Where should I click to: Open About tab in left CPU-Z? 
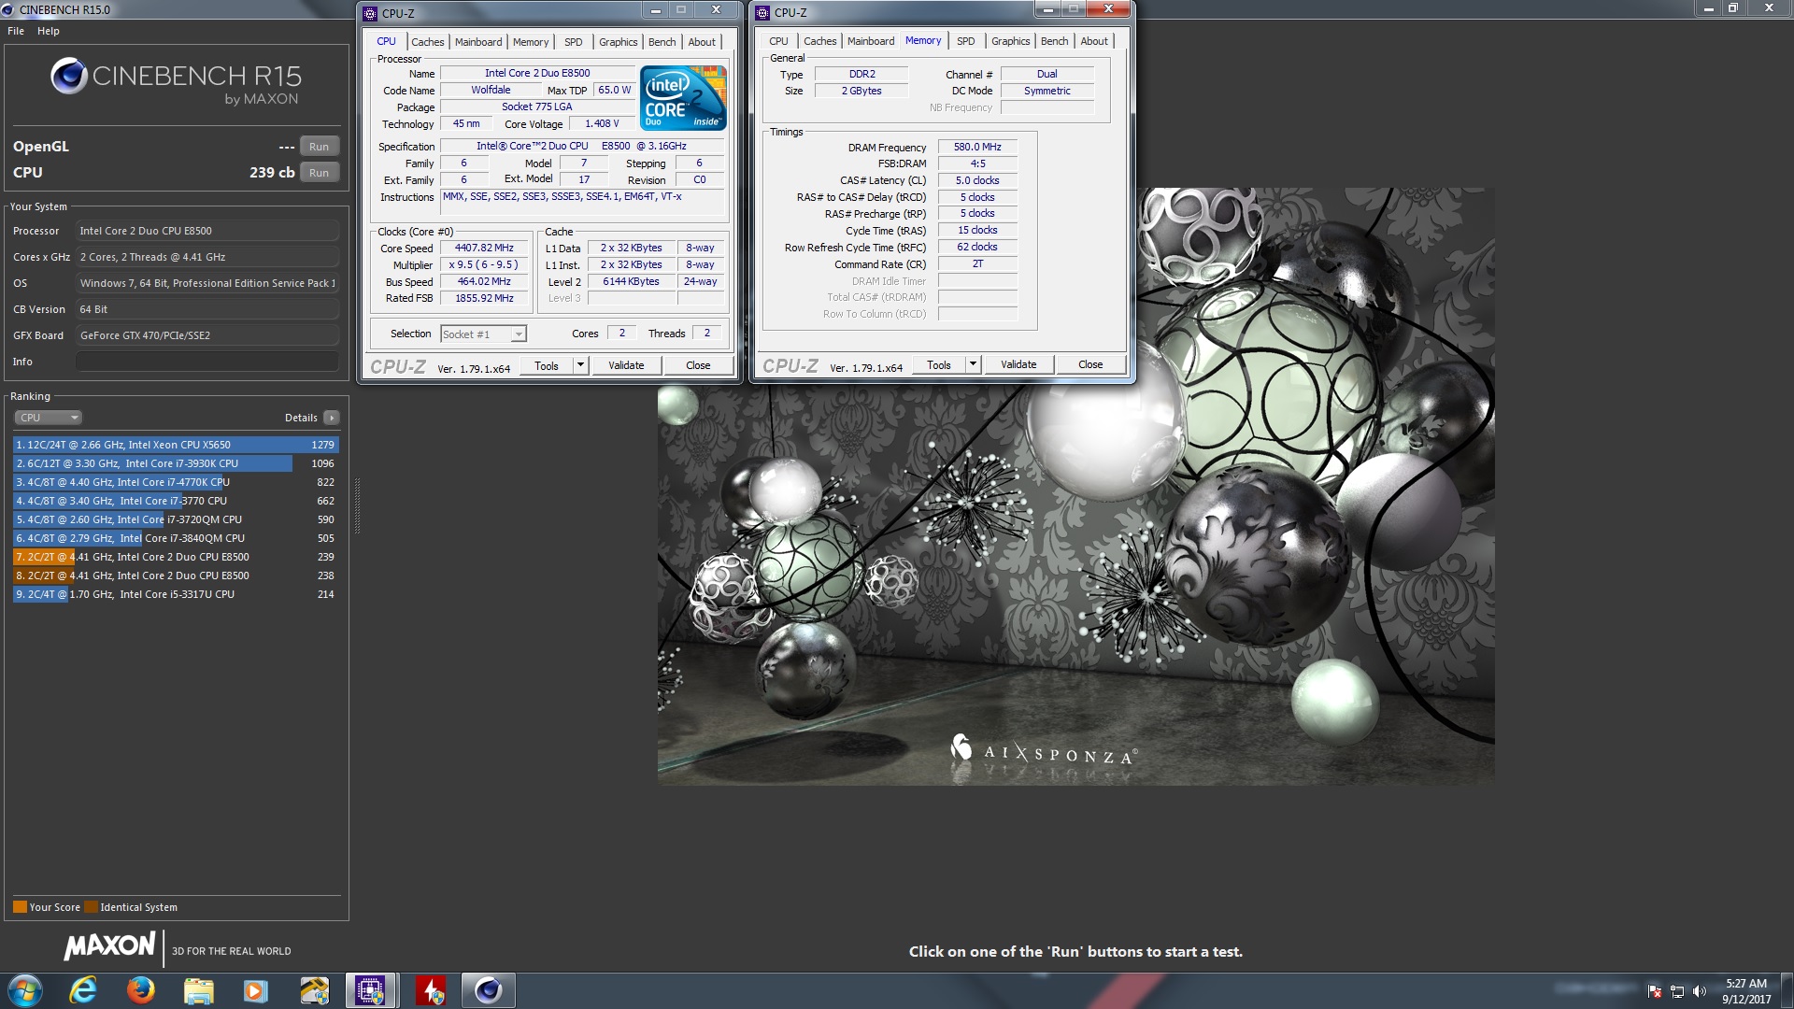tap(702, 42)
